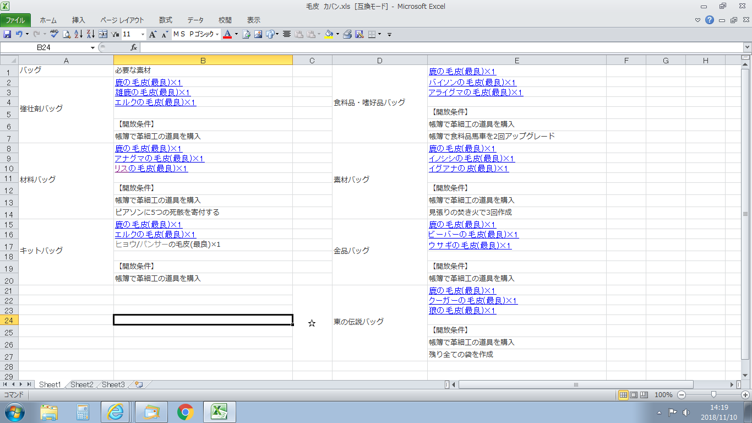
Task: Minimize the ribbon chevron icon
Action: (x=698, y=20)
